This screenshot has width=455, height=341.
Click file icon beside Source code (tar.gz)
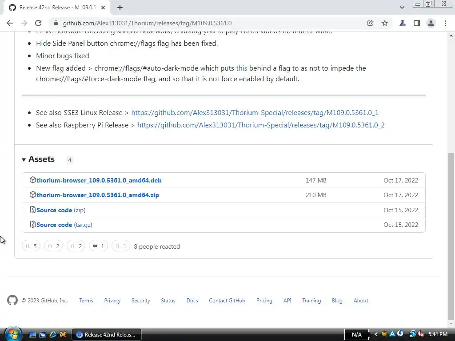[x=33, y=224]
